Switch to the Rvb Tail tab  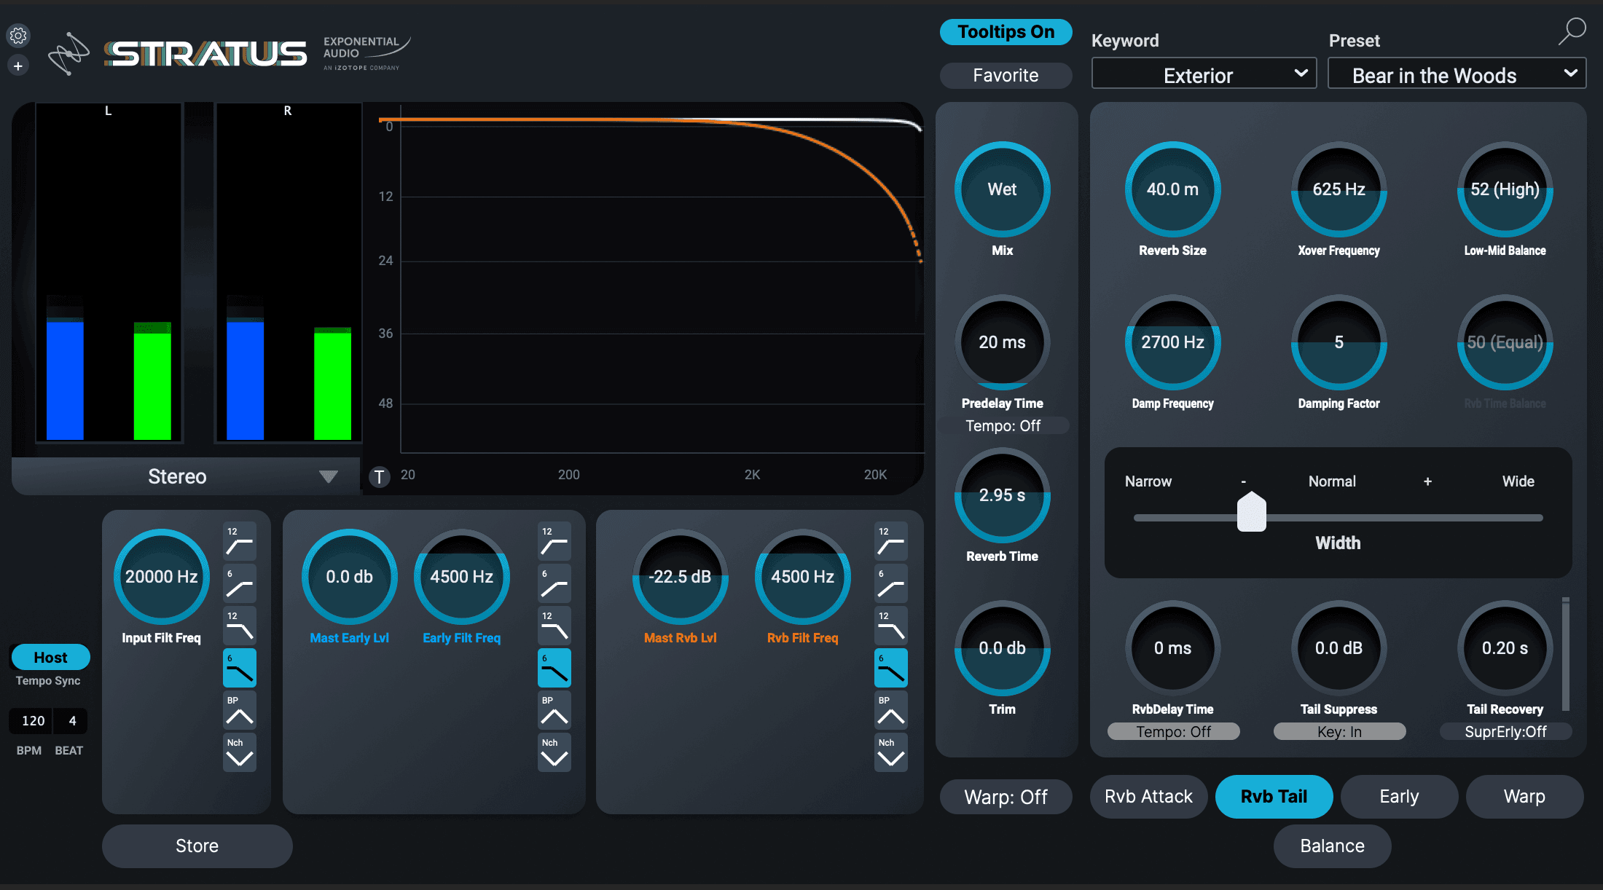(1274, 797)
